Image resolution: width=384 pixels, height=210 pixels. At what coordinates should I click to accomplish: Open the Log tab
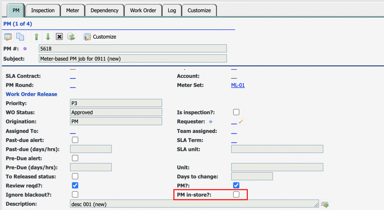(172, 10)
